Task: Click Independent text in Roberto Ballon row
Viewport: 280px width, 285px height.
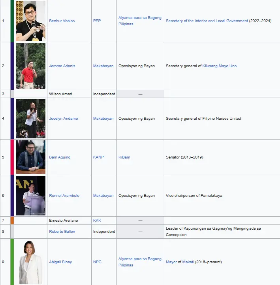Action: coord(104,231)
